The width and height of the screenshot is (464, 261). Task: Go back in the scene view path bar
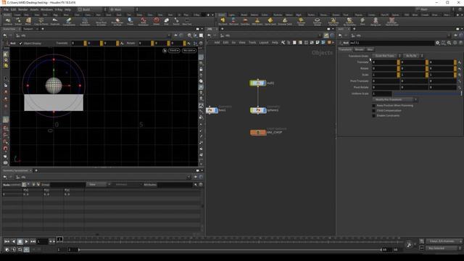(x=5, y=36)
